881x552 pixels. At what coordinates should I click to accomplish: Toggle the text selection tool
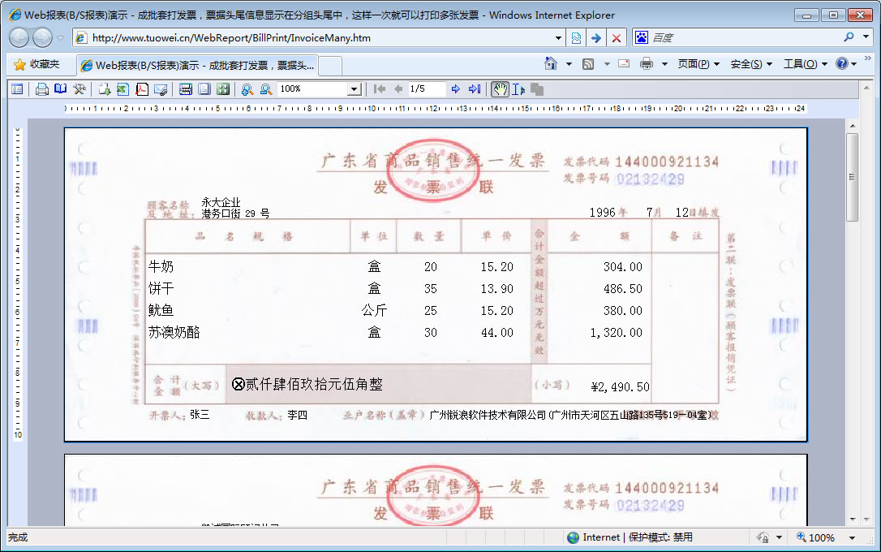coord(518,89)
